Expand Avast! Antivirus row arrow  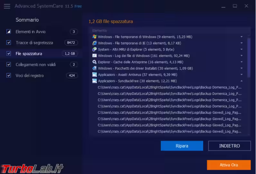(242, 74)
